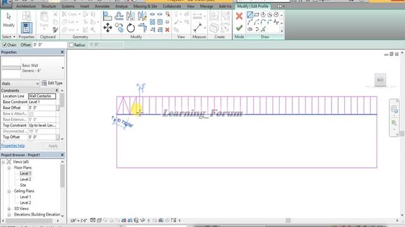Click the Apply button in Properties
Image resolution: width=405 pixels, height=227 pixels.
[x=53, y=146]
